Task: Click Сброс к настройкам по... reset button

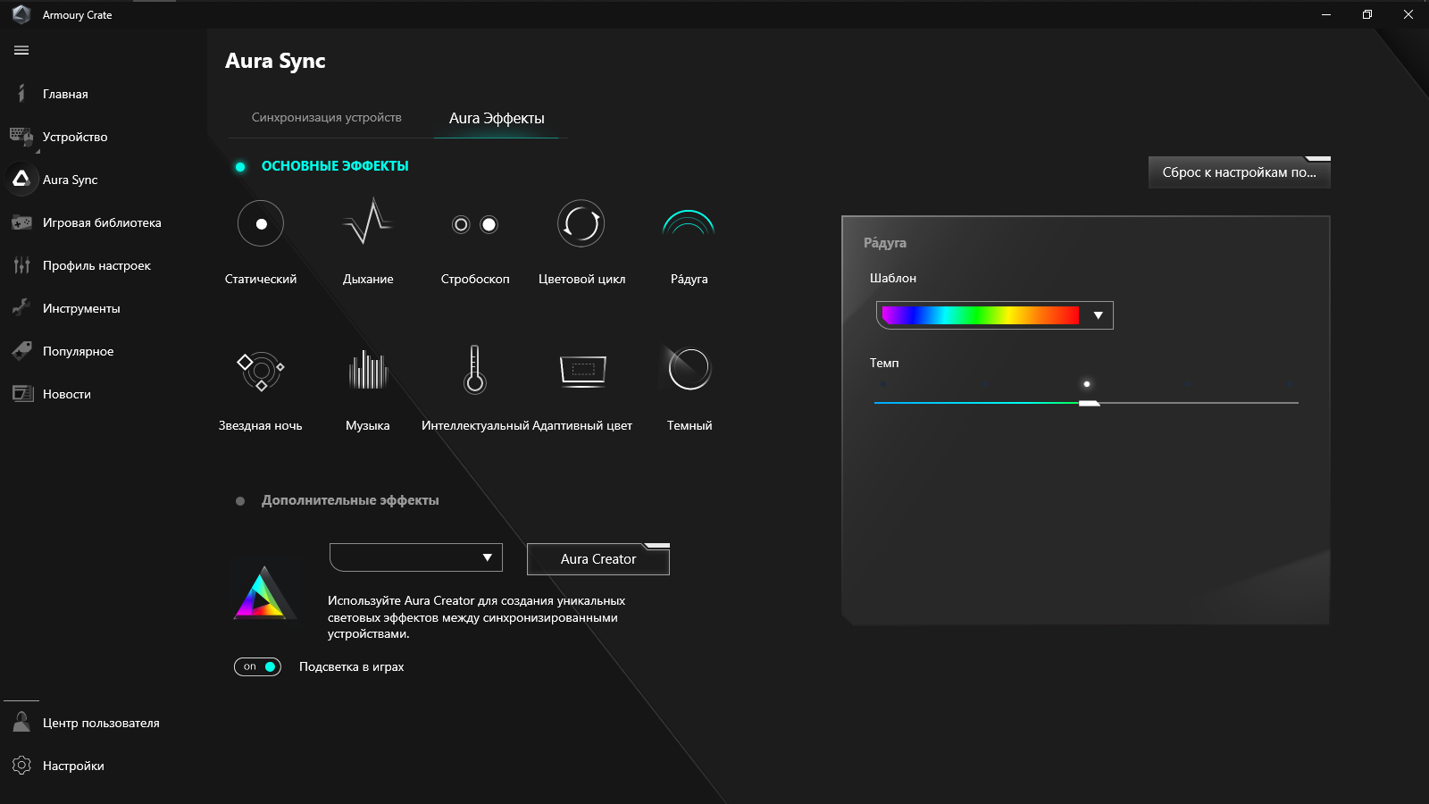Action: pyautogui.click(x=1240, y=172)
